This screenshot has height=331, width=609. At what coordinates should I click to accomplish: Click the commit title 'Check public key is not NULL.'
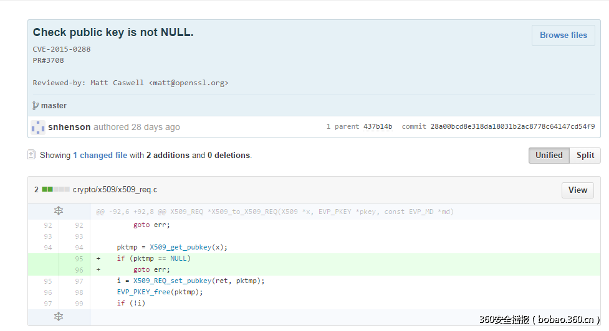tap(113, 32)
